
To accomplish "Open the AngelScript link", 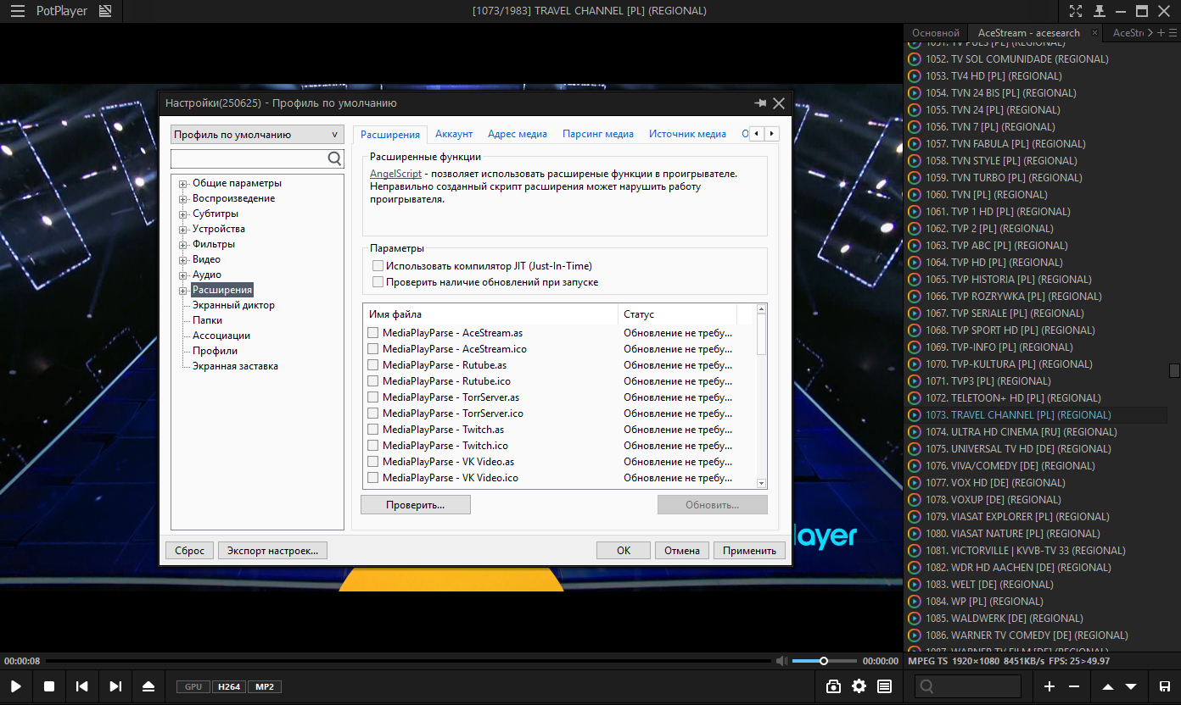I will tap(395, 174).
